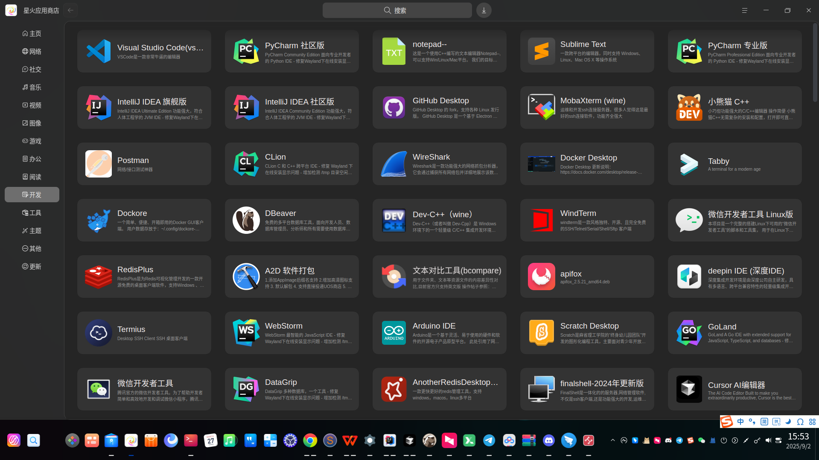Open the Visual Studio Code app icon

pos(99,51)
